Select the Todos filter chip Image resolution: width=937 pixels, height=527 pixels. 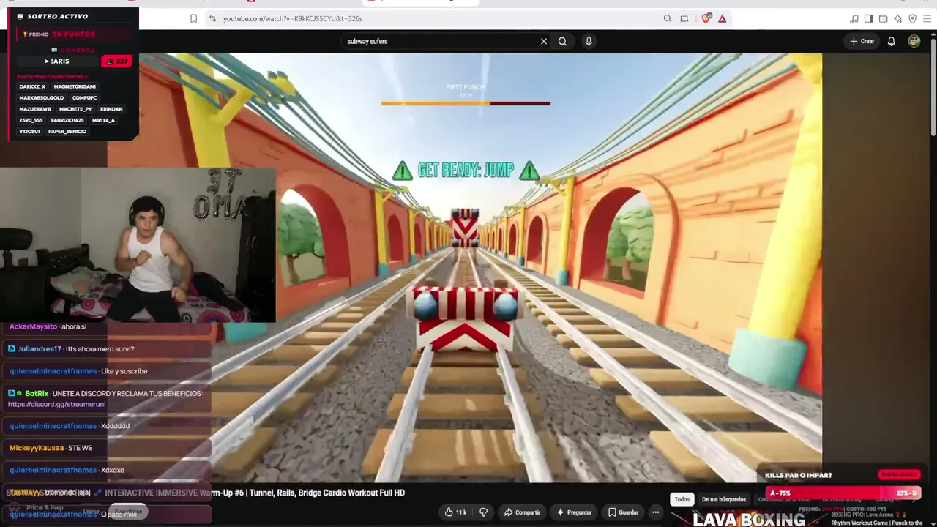click(x=682, y=499)
